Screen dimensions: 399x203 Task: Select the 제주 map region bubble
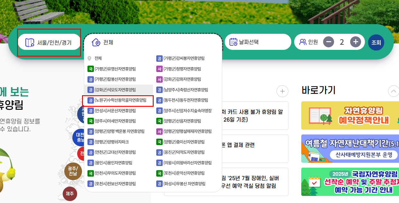pyautogui.click(x=69, y=194)
